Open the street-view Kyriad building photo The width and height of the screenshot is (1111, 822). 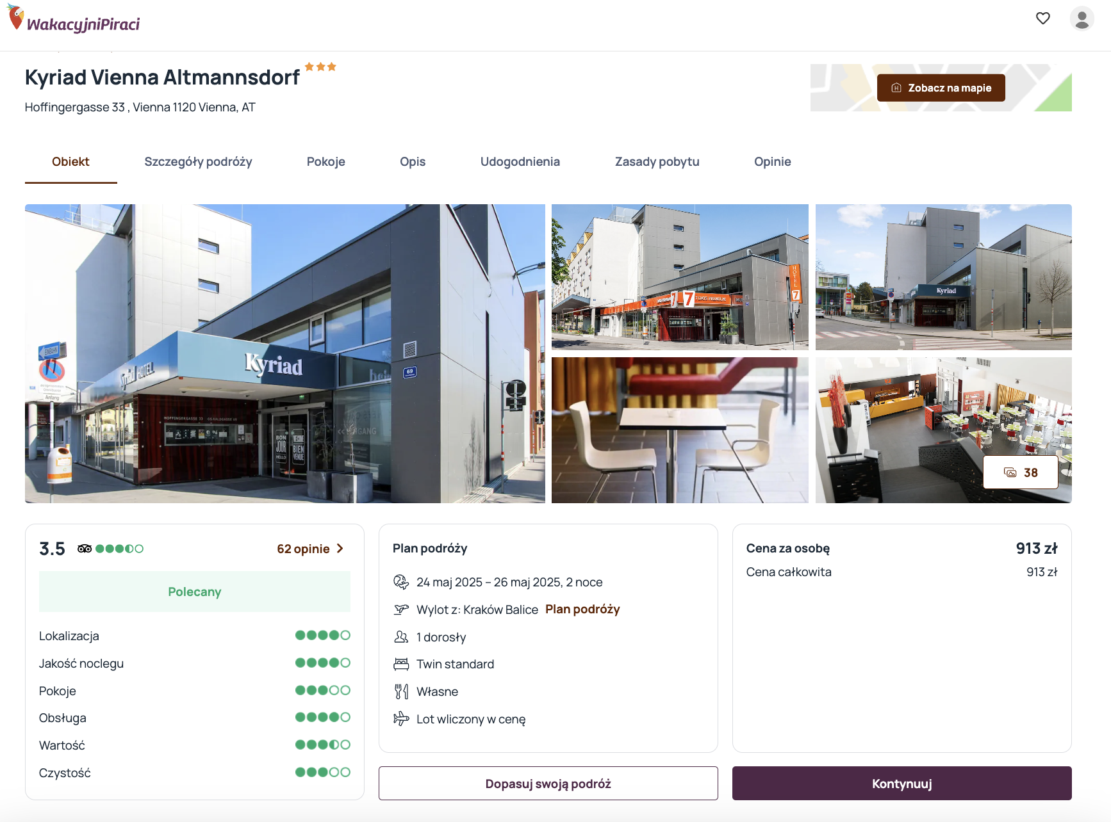click(943, 277)
